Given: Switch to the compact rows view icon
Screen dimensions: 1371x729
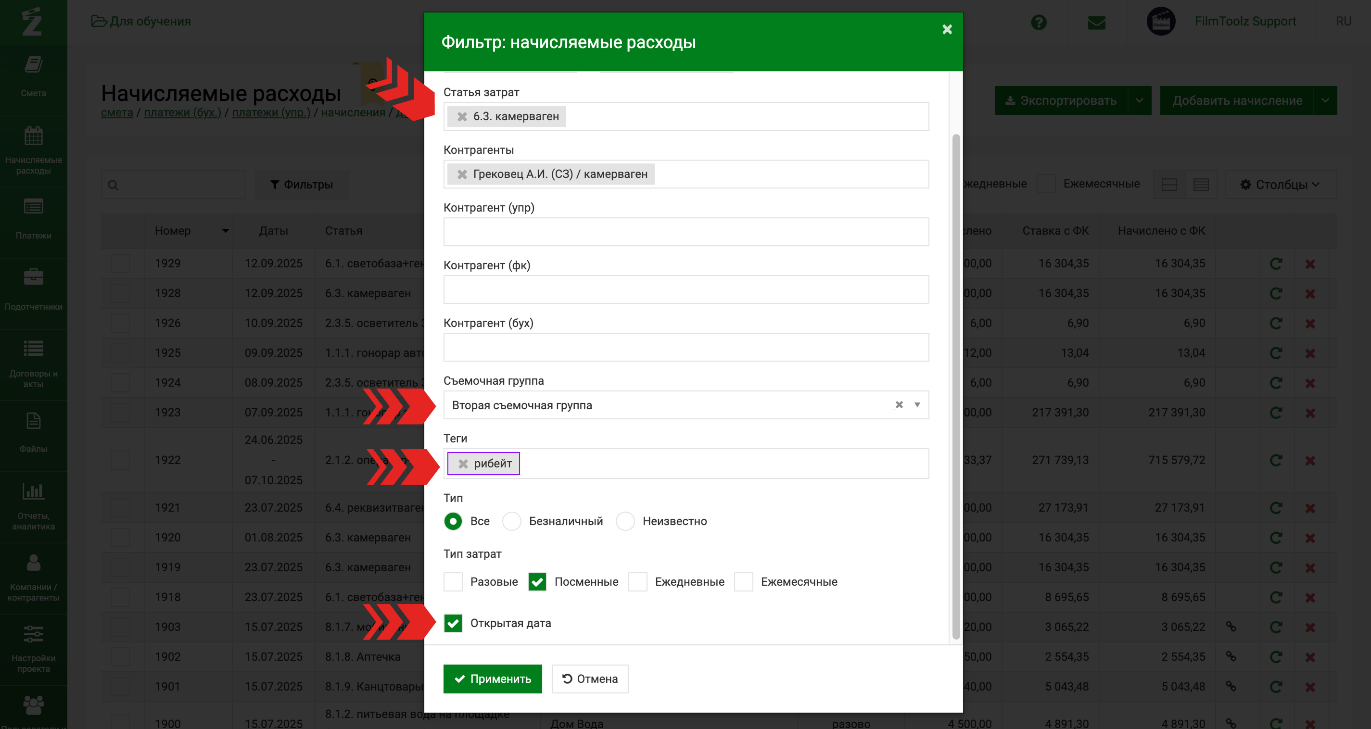Looking at the screenshot, I should pos(1201,185).
